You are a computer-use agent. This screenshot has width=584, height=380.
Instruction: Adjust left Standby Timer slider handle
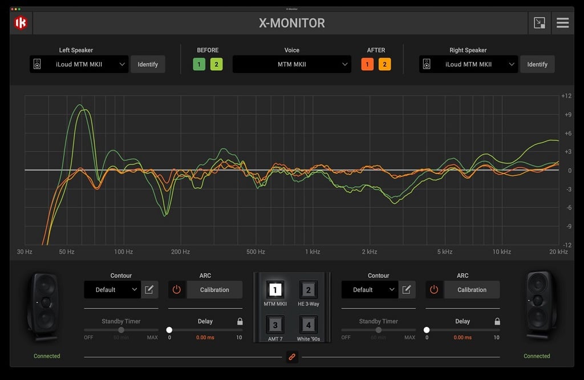pos(121,330)
